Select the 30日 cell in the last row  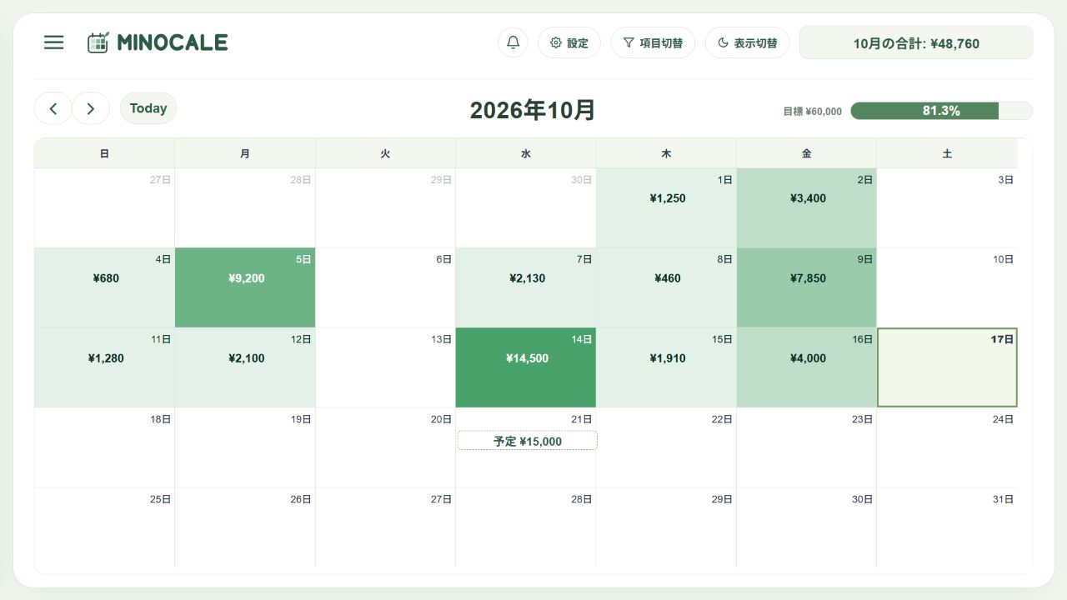pyautogui.click(x=806, y=527)
